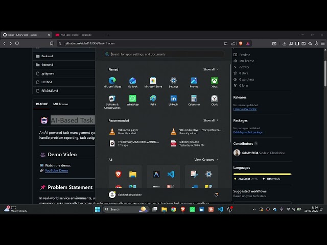This screenshot has height=245, width=327.
Task: Launch the Calculator app
Action: [x=194, y=100]
